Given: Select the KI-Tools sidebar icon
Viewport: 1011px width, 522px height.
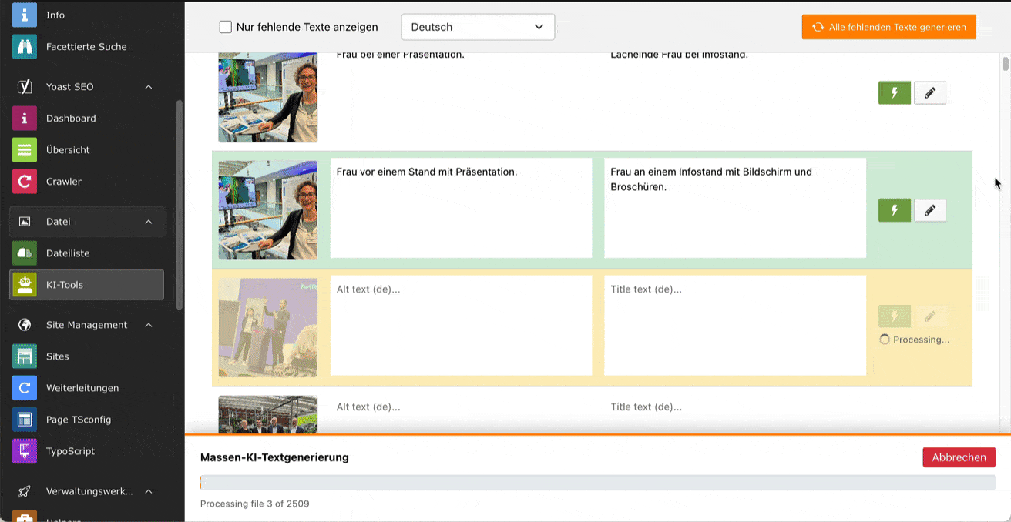Looking at the screenshot, I should tap(24, 284).
